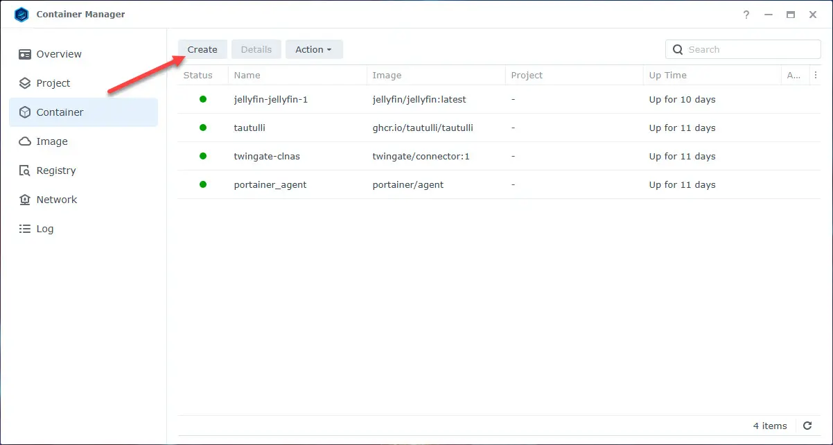Click Project dash for jellyfin-jellyfin-1 row
The width and height of the screenshot is (833, 445).
[x=514, y=99]
